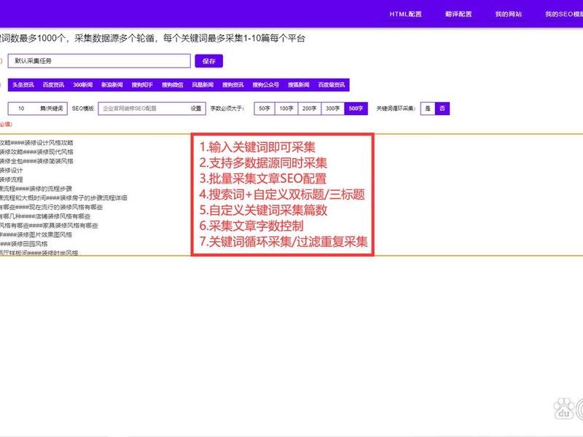Toggle the 搜狗公众号 data source
Viewport: 583px width, 437px height.
[265, 84]
